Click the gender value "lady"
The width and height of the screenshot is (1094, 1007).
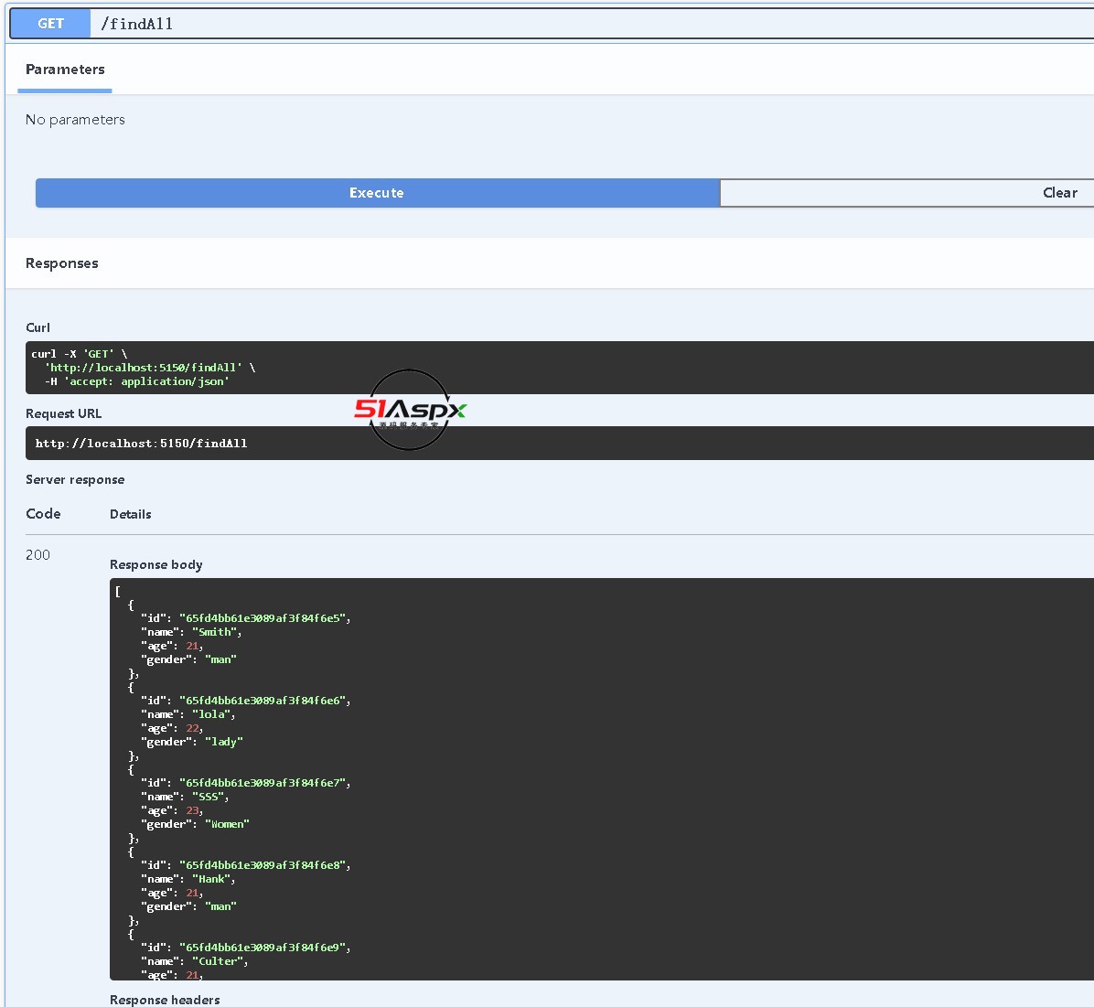tap(224, 742)
